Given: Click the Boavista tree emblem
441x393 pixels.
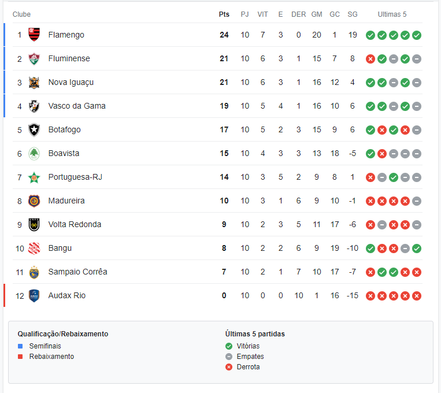Looking at the screenshot, I should point(34,154).
